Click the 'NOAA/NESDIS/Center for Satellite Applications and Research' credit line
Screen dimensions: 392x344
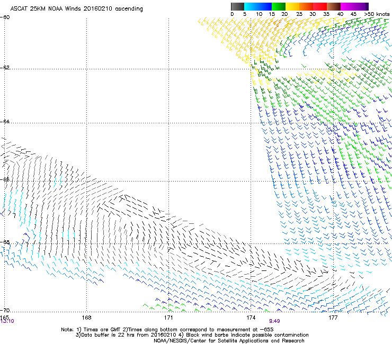click(229, 341)
